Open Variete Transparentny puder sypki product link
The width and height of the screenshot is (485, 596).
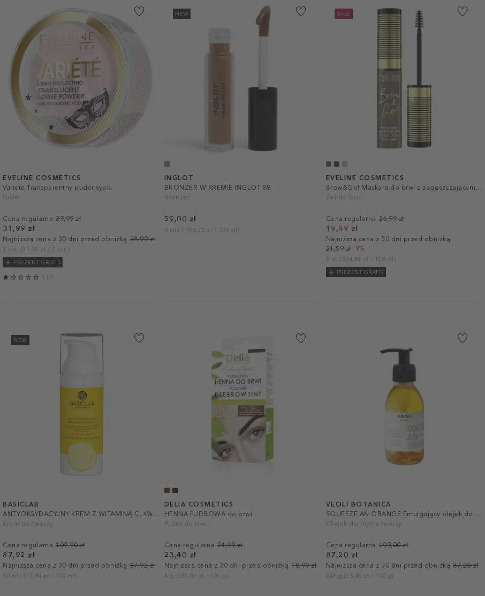click(57, 187)
